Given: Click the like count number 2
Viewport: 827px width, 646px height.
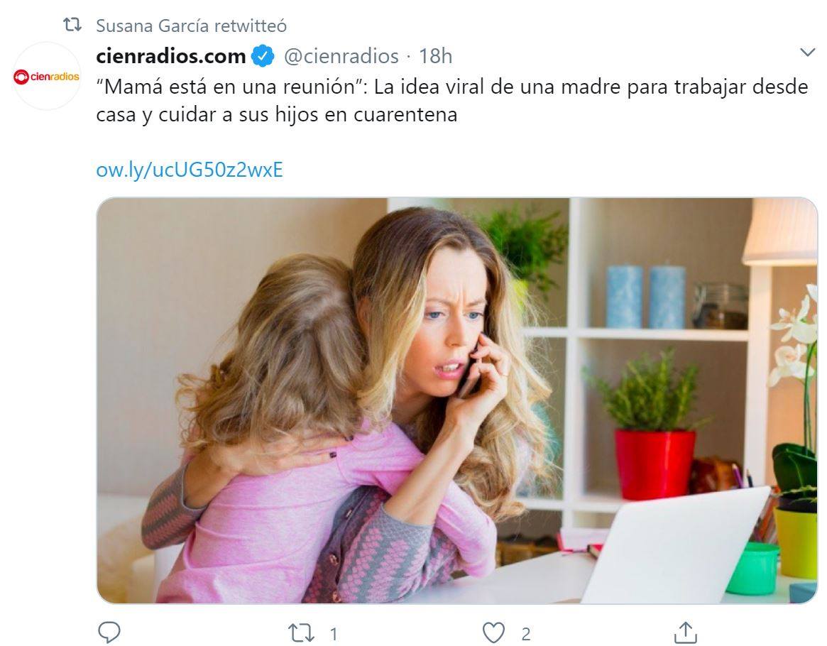Looking at the screenshot, I should pos(526,634).
